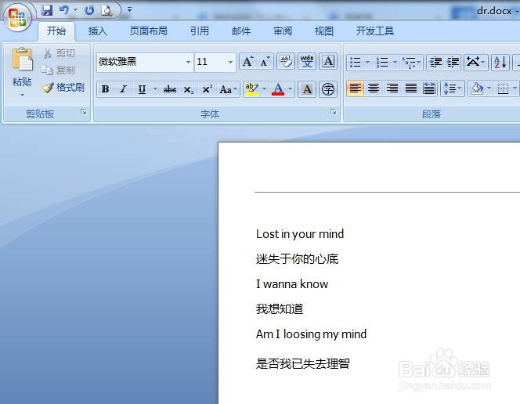
Task: Redo the last action
Action: point(89,10)
